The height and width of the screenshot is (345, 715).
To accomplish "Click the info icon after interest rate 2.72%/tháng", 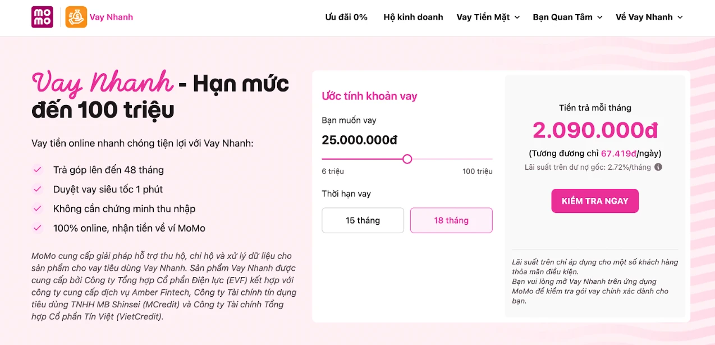I will click(658, 167).
